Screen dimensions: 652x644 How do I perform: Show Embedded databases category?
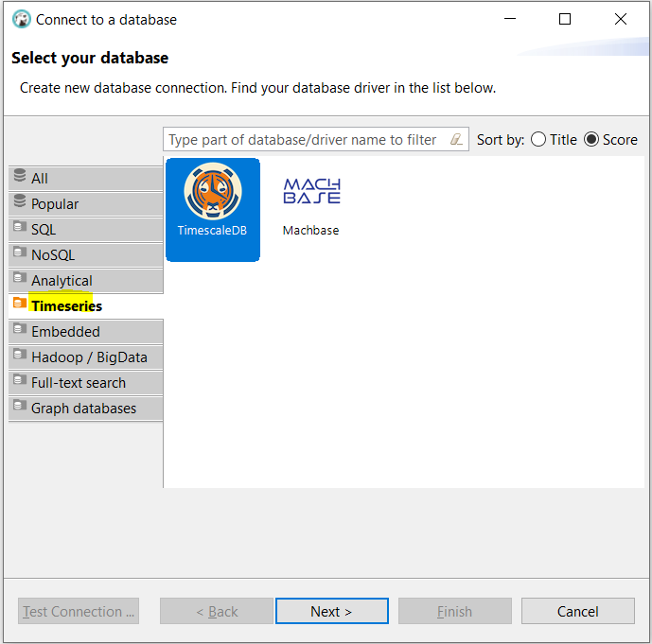pos(86,332)
